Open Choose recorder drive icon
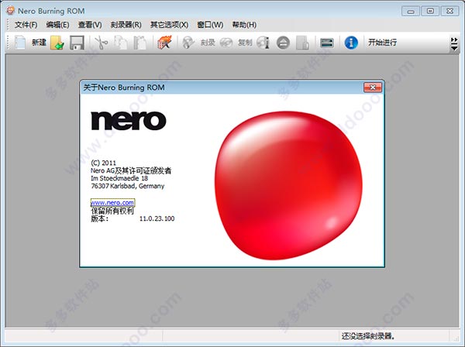Screen dimensions: 465x347 (x=327, y=43)
